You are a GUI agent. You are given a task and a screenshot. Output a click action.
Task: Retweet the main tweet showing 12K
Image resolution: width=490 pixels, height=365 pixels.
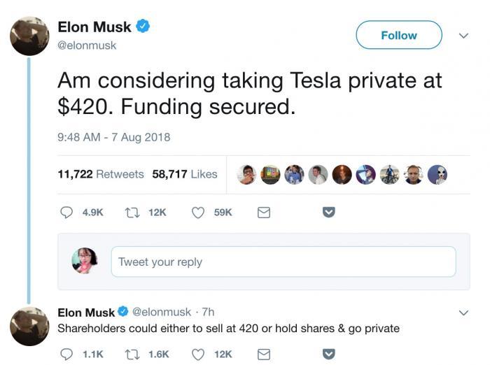[132, 213]
